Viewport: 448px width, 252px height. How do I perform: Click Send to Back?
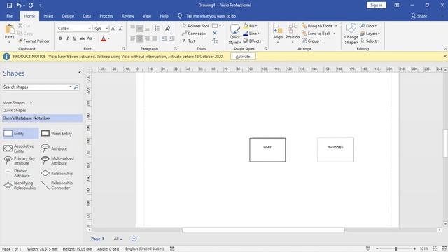click(x=316, y=34)
